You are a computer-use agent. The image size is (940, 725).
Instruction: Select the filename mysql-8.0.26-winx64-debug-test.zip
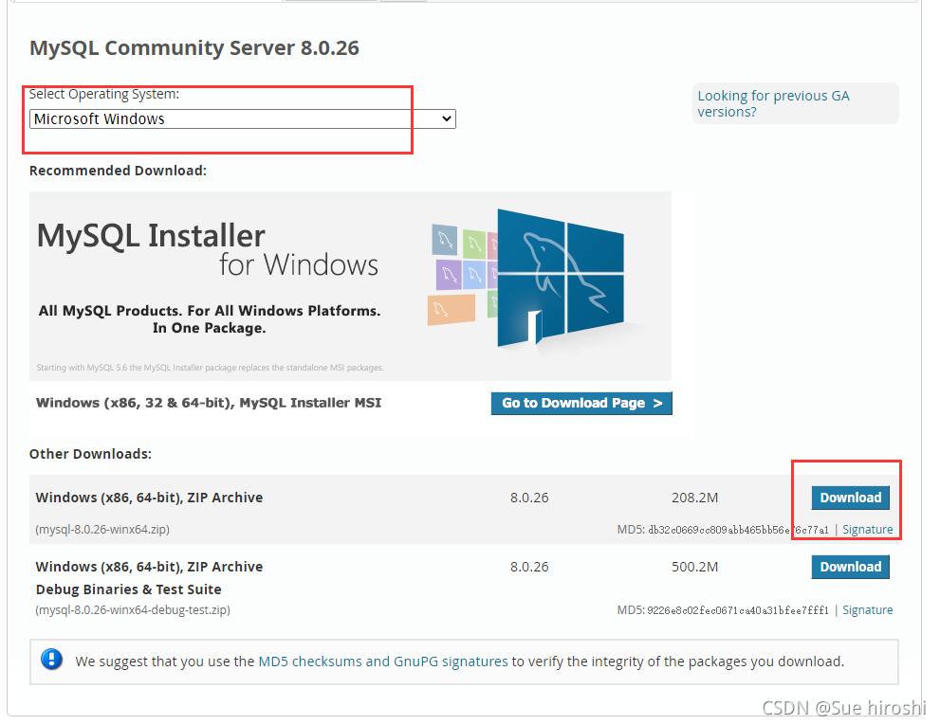pos(133,610)
